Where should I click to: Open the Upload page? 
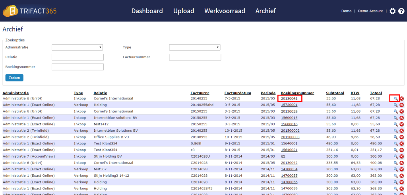184,11
